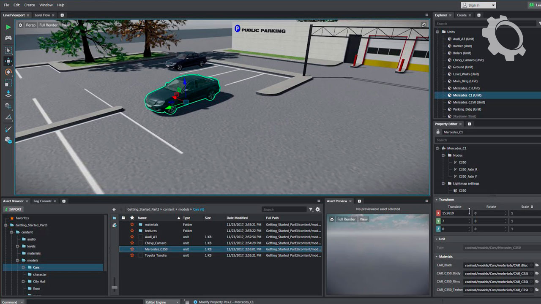The image size is (541, 304).
Task: Click the Place on surface tool
Action: (8, 94)
